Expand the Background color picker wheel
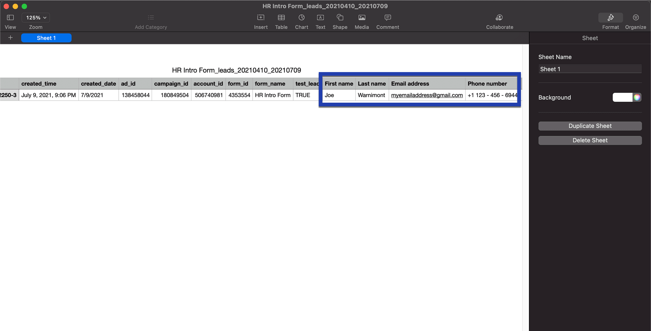Viewport: 651px width, 331px height. (x=638, y=97)
